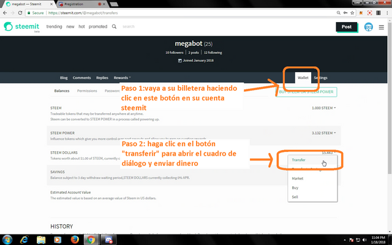Click the zoom magnifier icon in address bar
Image resolution: width=392 pixels, height=245 pixels.
(339, 13)
